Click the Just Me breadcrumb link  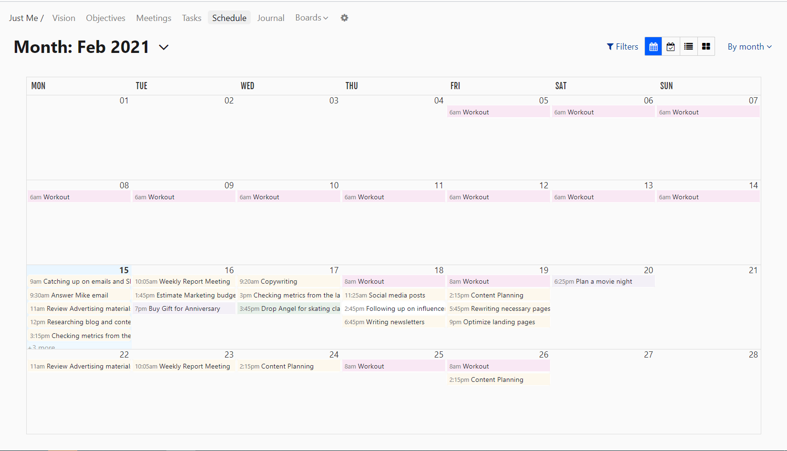[x=22, y=18]
